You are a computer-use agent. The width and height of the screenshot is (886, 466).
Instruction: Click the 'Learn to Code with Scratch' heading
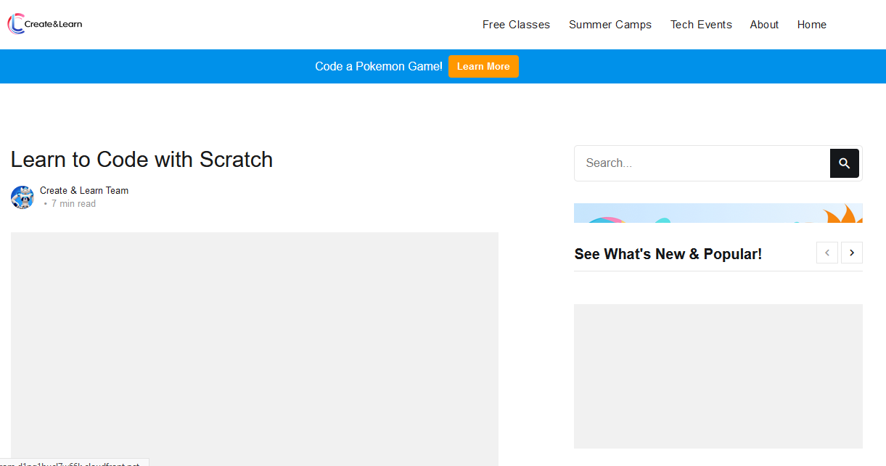(142, 160)
